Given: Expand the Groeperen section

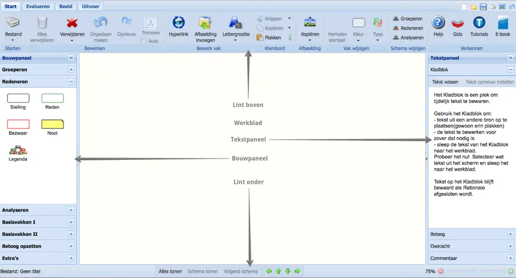Looking at the screenshot, I should pyautogui.click(x=71, y=70).
